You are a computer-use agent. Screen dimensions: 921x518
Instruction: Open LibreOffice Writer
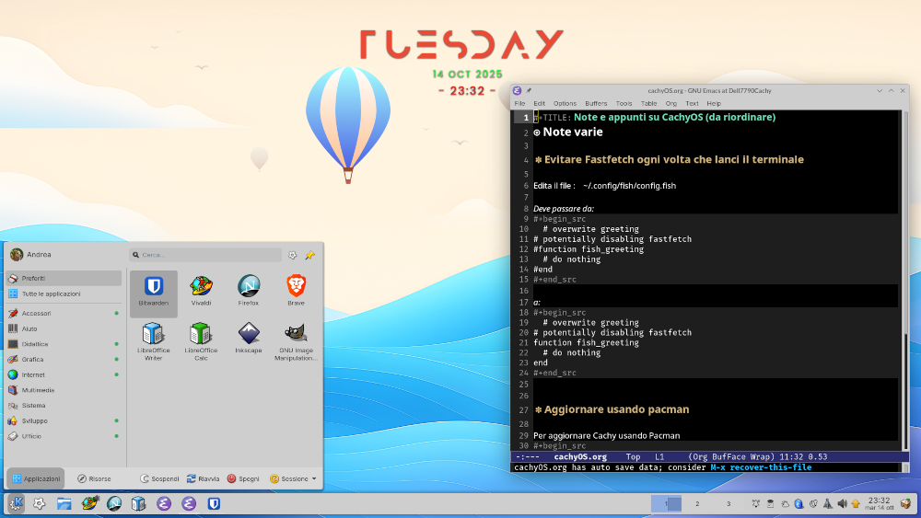point(153,339)
